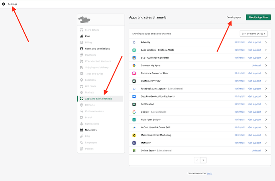Image resolution: width=275 pixels, height=181 pixels.
Task: Click the Matrixify app icon
Action: pos(134,143)
